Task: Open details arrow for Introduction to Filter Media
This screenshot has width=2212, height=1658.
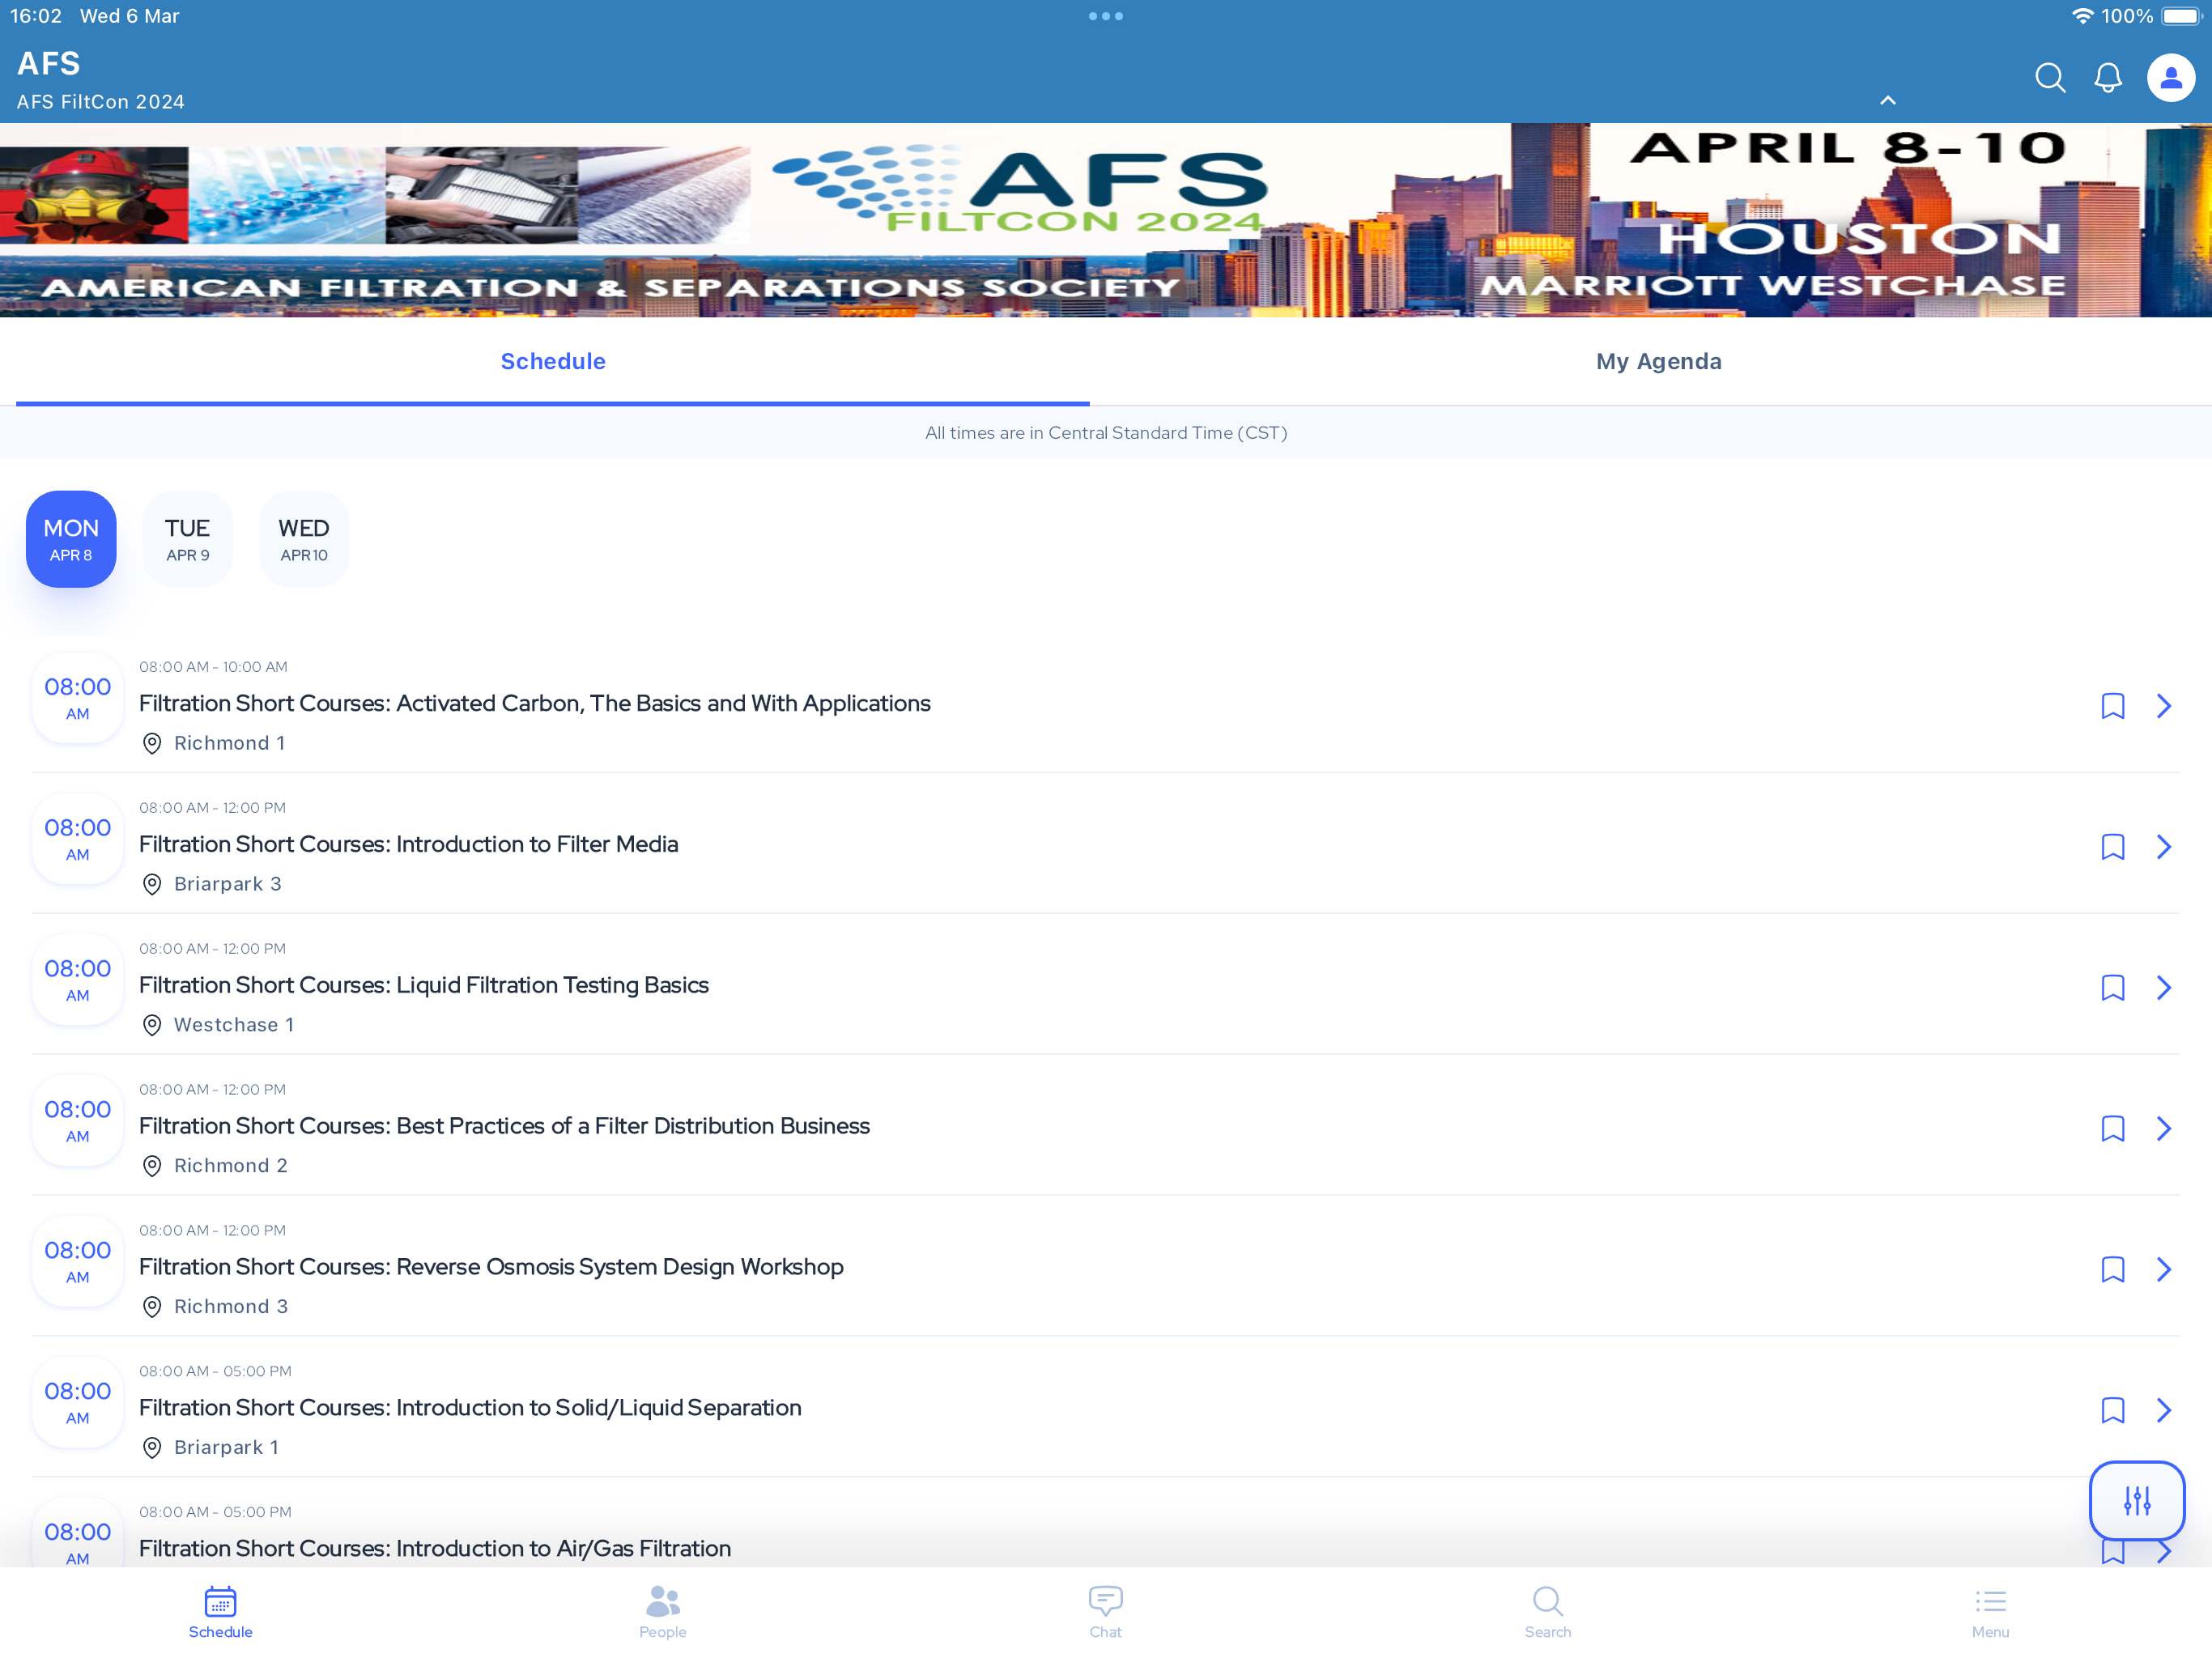Action: pos(2164,847)
